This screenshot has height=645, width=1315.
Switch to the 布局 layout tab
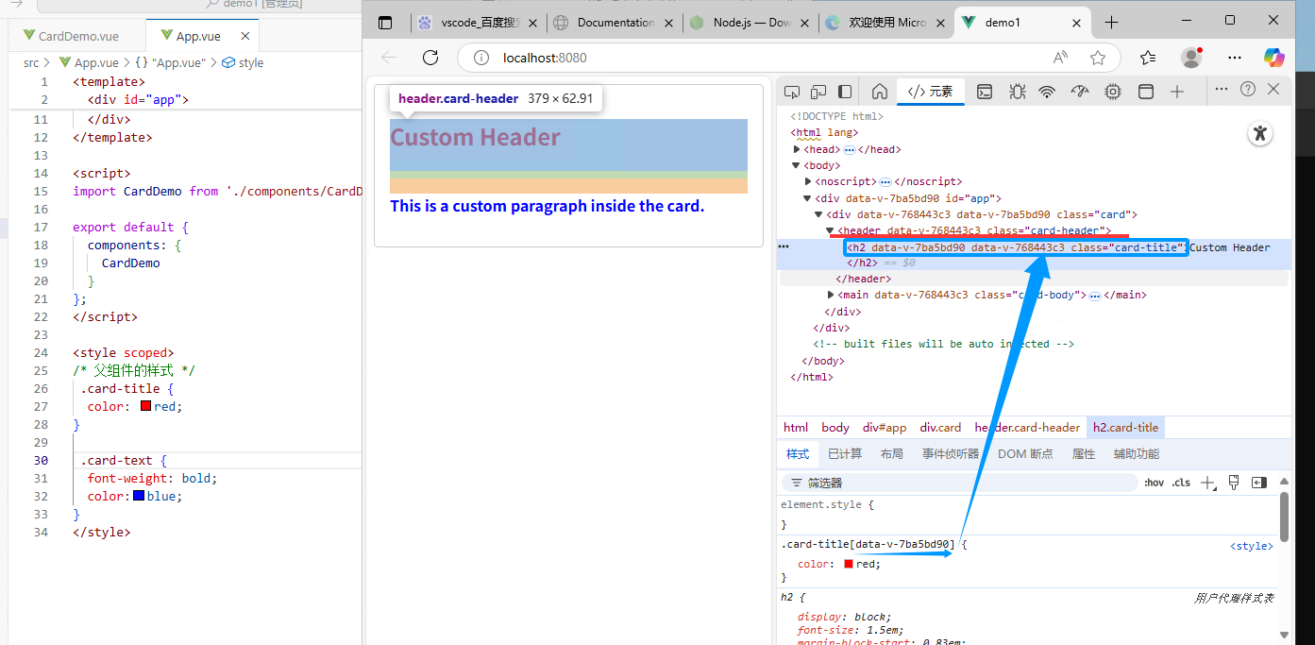click(x=892, y=454)
